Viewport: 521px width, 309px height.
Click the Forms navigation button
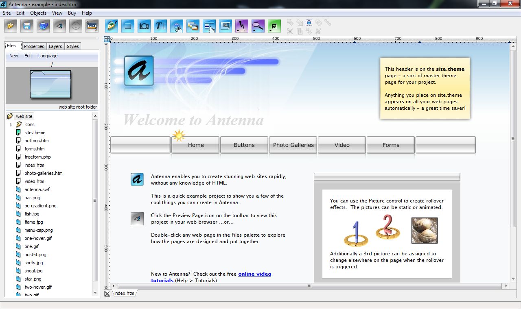(391, 145)
